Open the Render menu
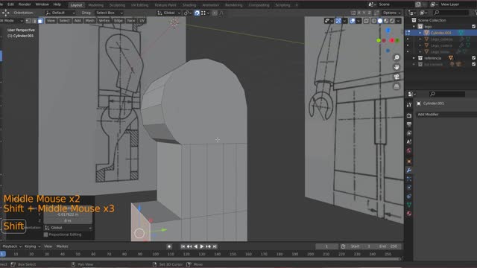This screenshot has width=477, height=268. [25, 4]
